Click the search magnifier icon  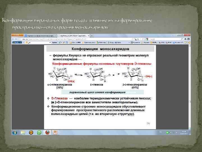coord(182,39)
